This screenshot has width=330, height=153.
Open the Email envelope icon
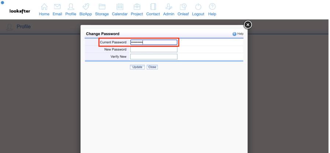(58, 7)
